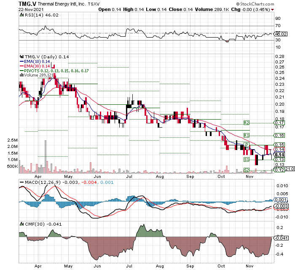Click the bold 0.14 current price tag

(x=279, y=155)
